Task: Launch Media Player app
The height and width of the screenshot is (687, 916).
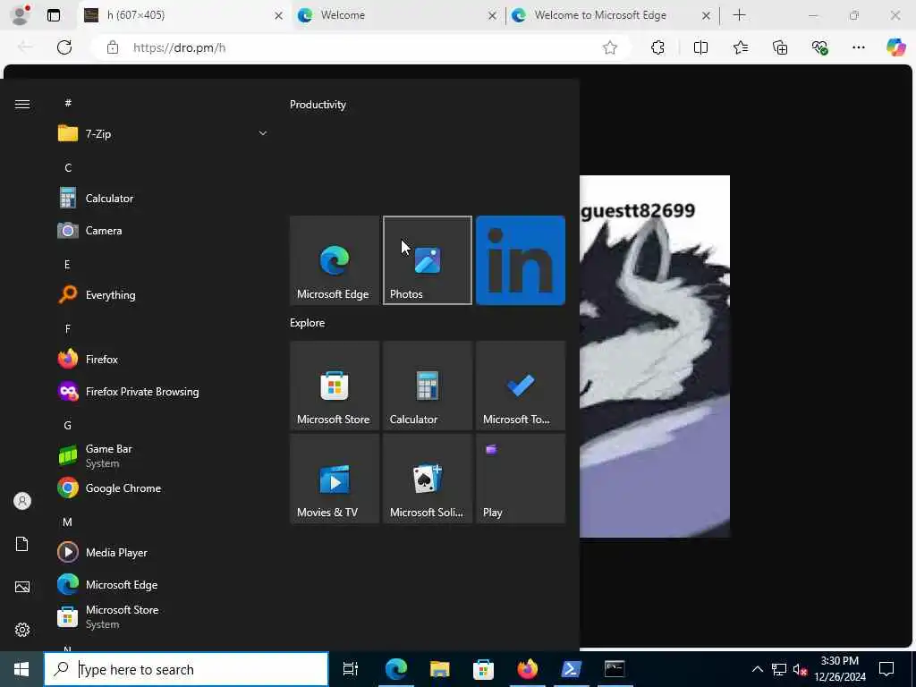Action: (164, 552)
